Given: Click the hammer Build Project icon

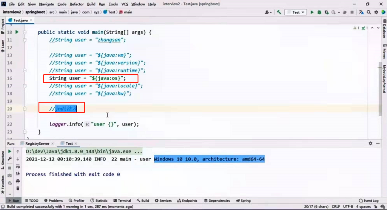Looking at the screenshot, I should click(x=279, y=12).
